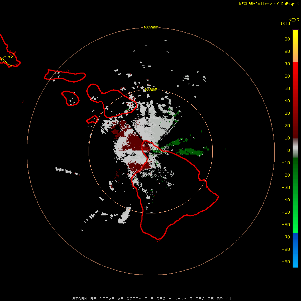Click the 60 value on the velocity scale
Image resolution: width=301 pixels, height=301 pixels.
pos(287,76)
